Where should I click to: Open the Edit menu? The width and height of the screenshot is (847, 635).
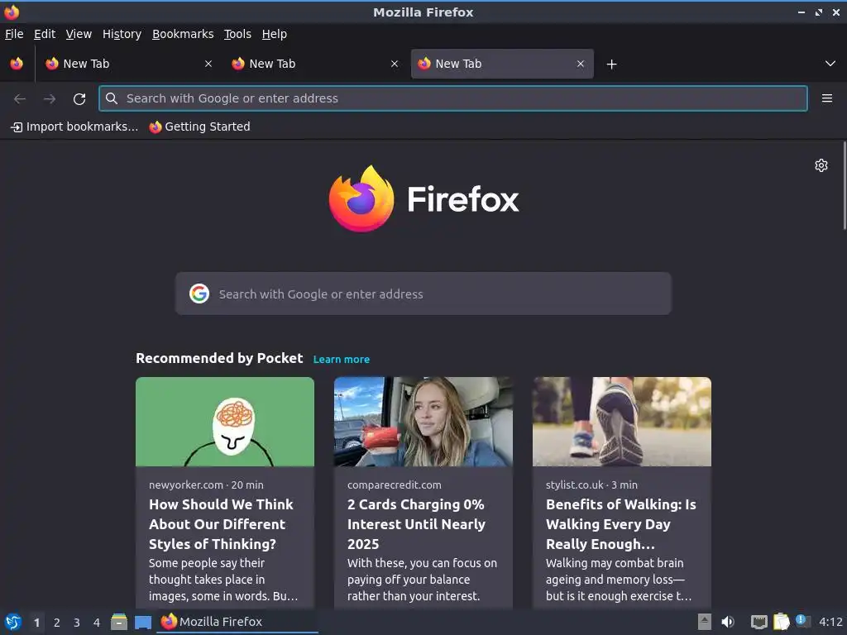pos(45,34)
